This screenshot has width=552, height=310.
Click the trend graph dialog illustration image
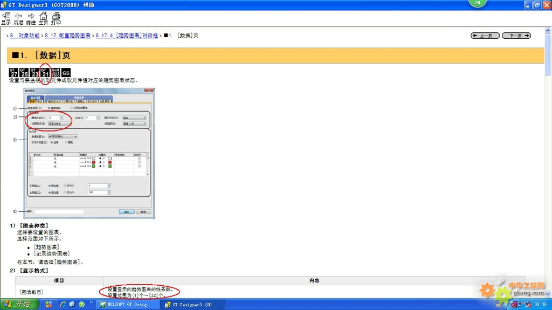point(89,153)
